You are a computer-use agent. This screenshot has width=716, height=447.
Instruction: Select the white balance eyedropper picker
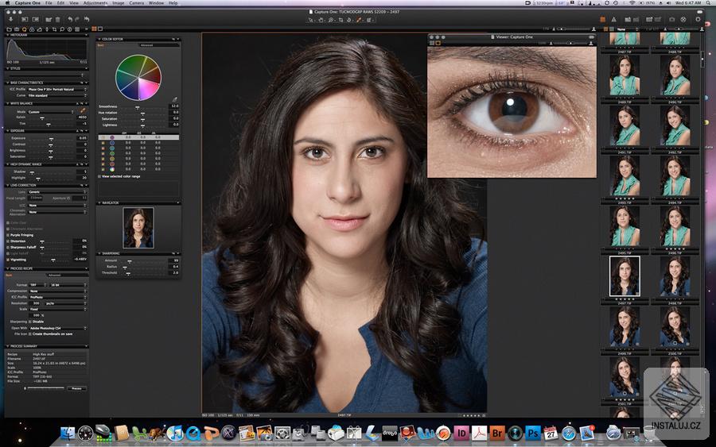pyautogui.click(x=83, y=110)
